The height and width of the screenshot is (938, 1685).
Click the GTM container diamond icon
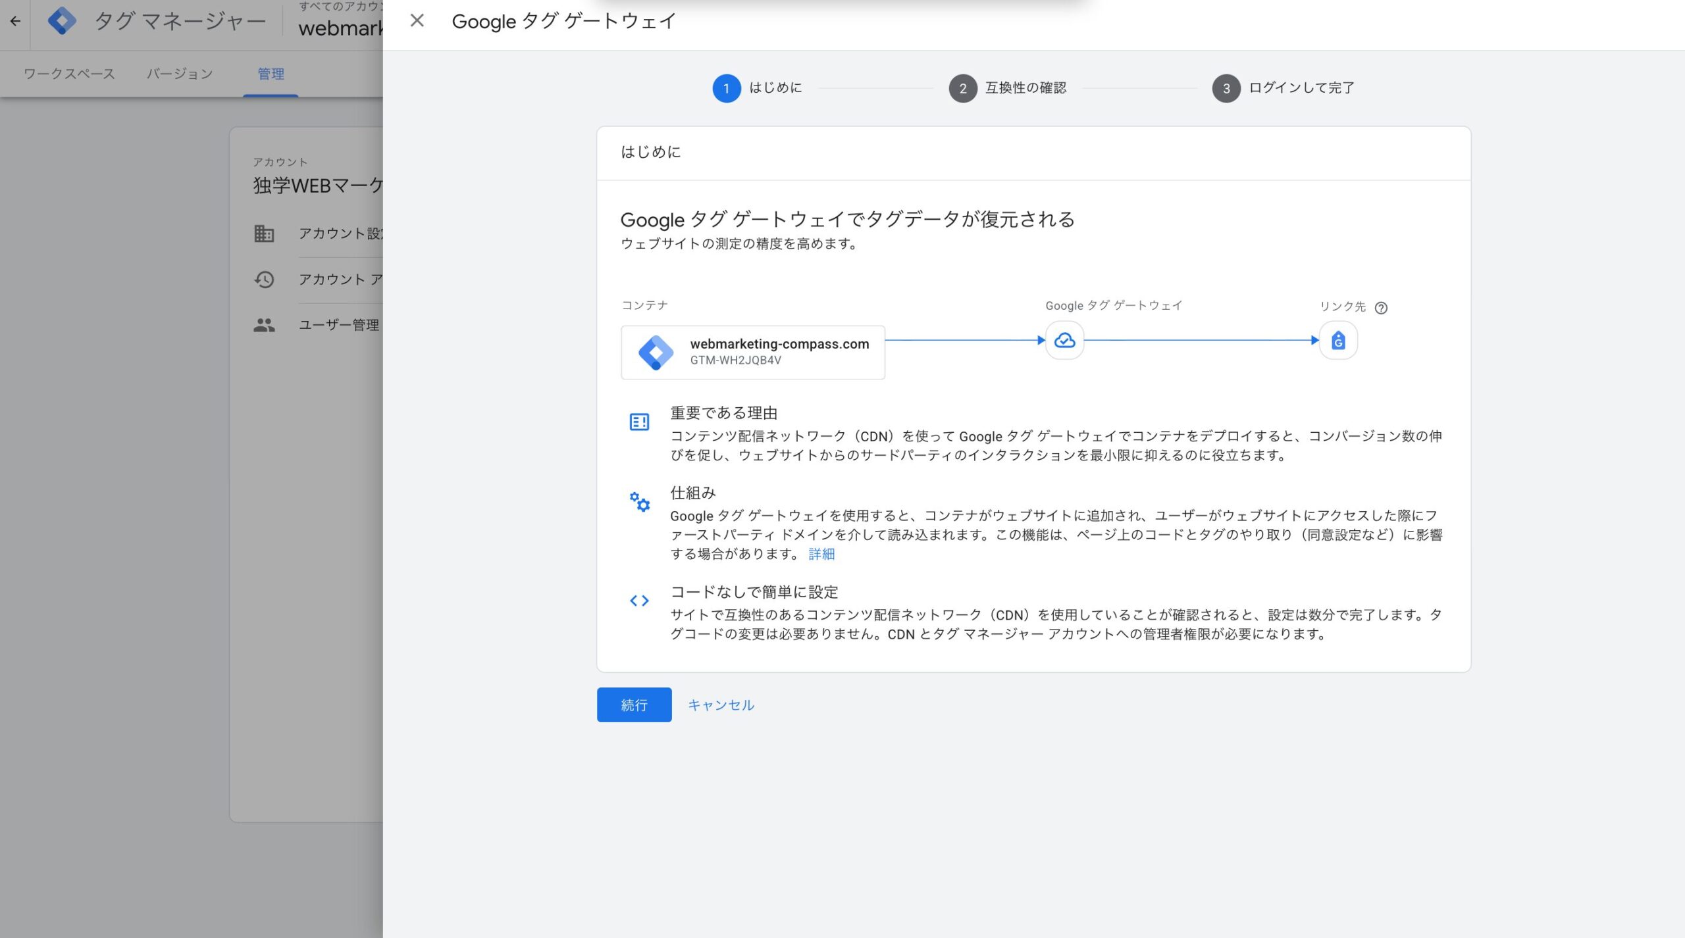[656, 353]
